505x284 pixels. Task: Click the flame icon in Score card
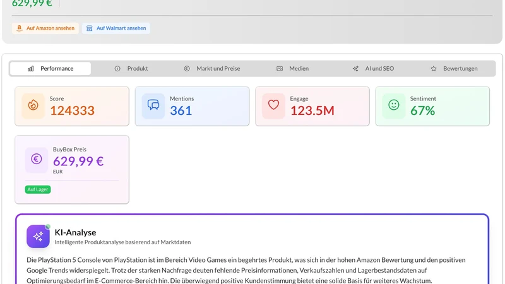click(33, 105)
